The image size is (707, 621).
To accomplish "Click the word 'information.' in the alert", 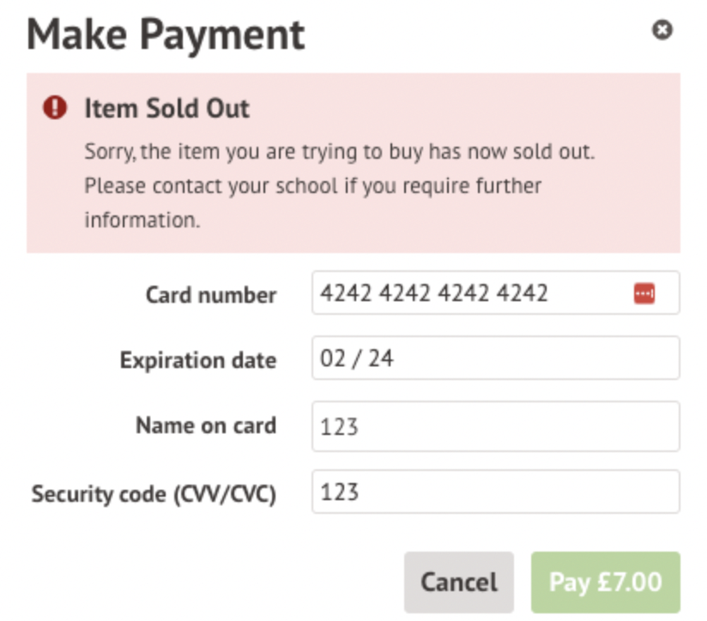I will click(142, 219).
